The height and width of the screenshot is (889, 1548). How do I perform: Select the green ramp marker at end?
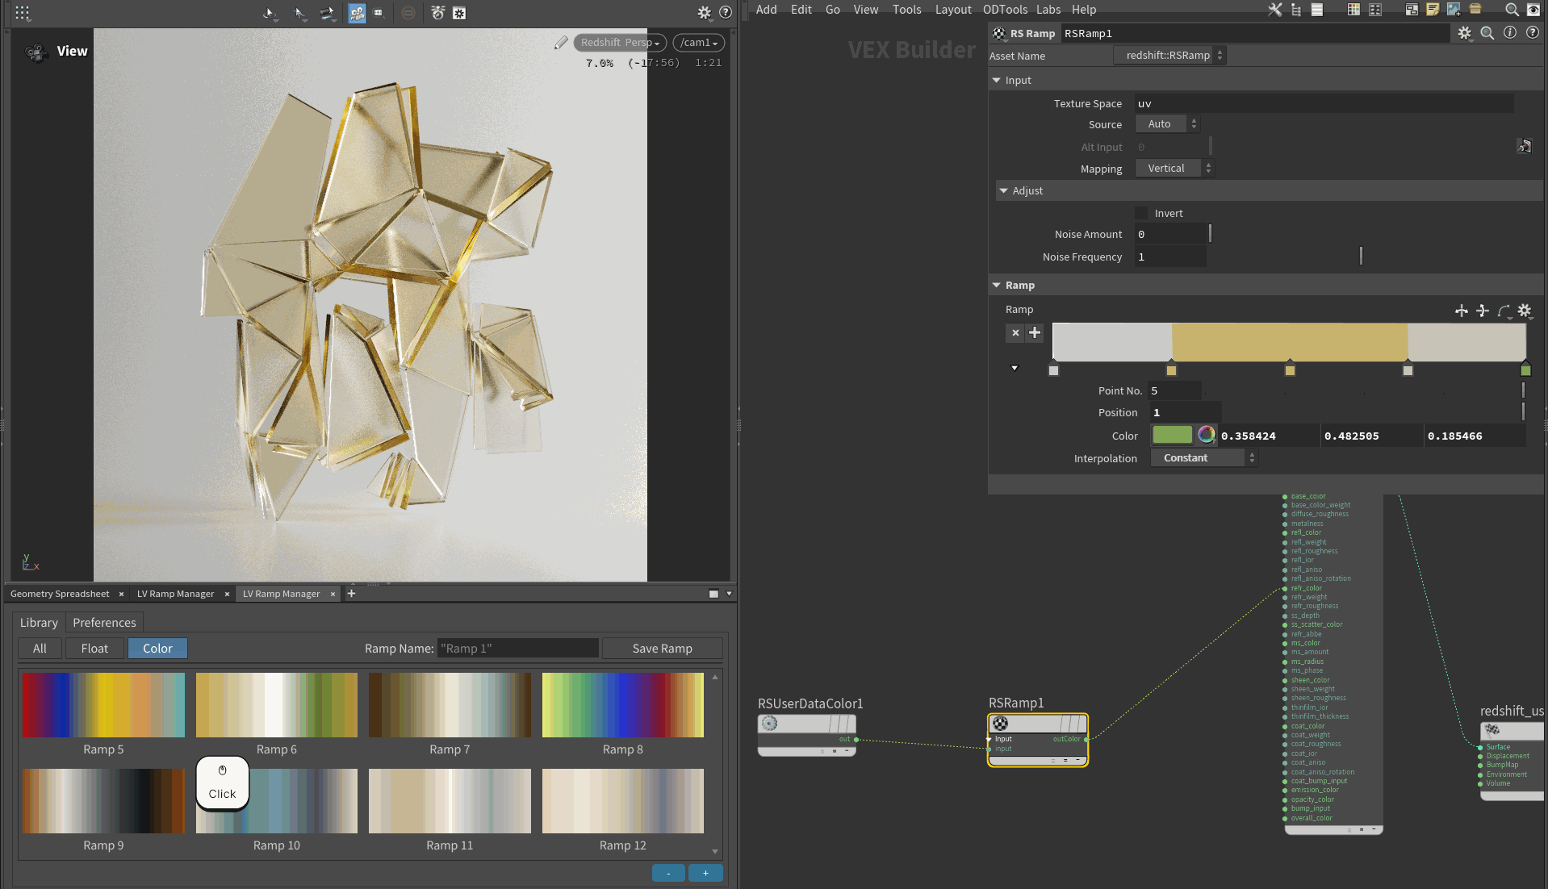point(1525,369)
